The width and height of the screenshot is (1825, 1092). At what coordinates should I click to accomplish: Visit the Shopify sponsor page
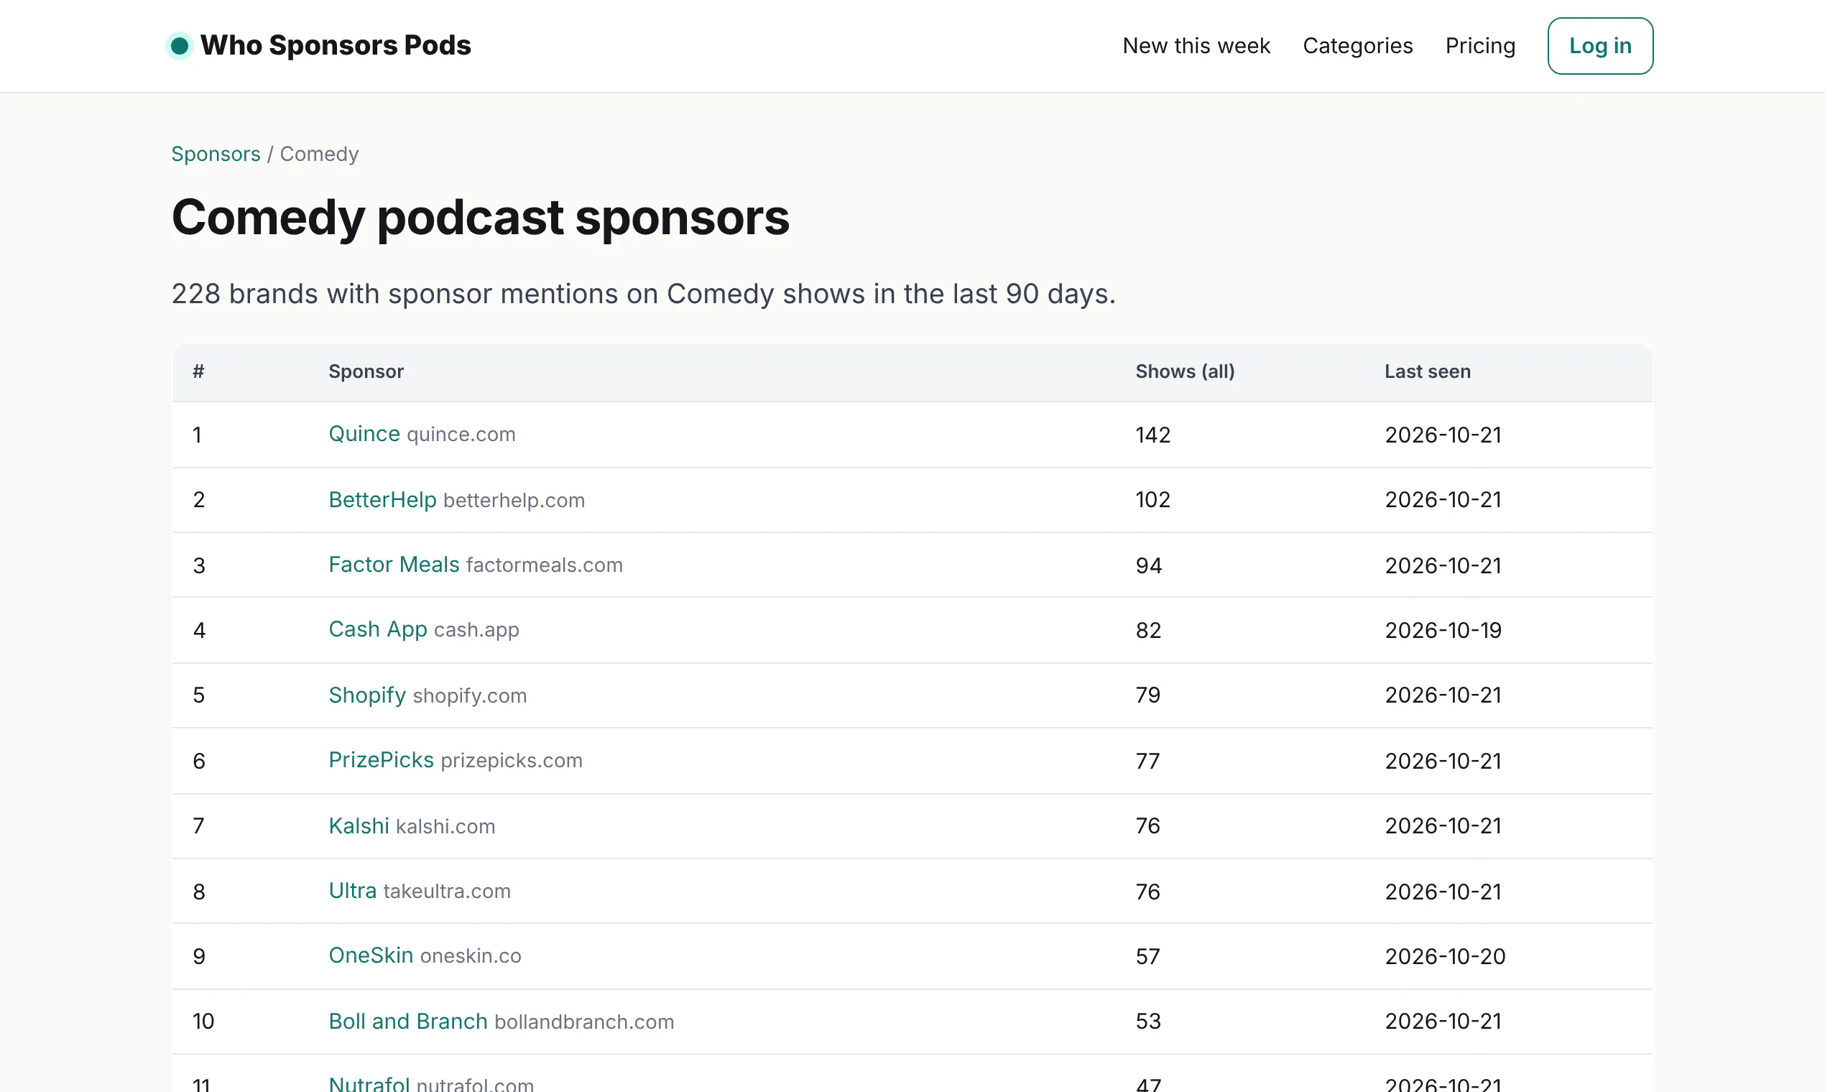click(367, 695)
